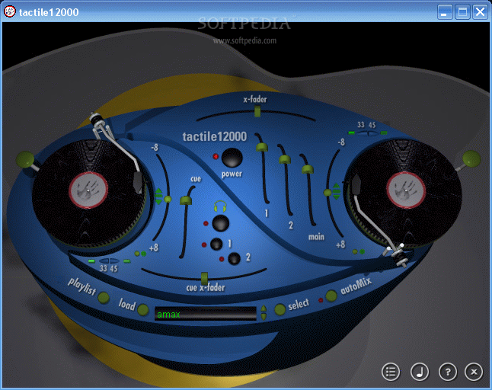The height and width of the screenshot is (390, 492).
Task: Click the left turntable record label
Action: (88, 190)
